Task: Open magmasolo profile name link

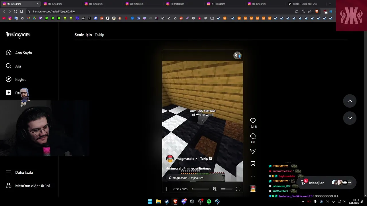Action: click(x=185, y=159)
